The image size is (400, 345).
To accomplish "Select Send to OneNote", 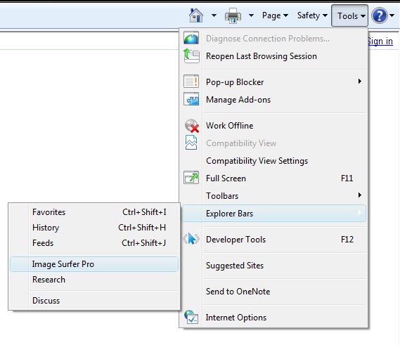I will [273, 292].
